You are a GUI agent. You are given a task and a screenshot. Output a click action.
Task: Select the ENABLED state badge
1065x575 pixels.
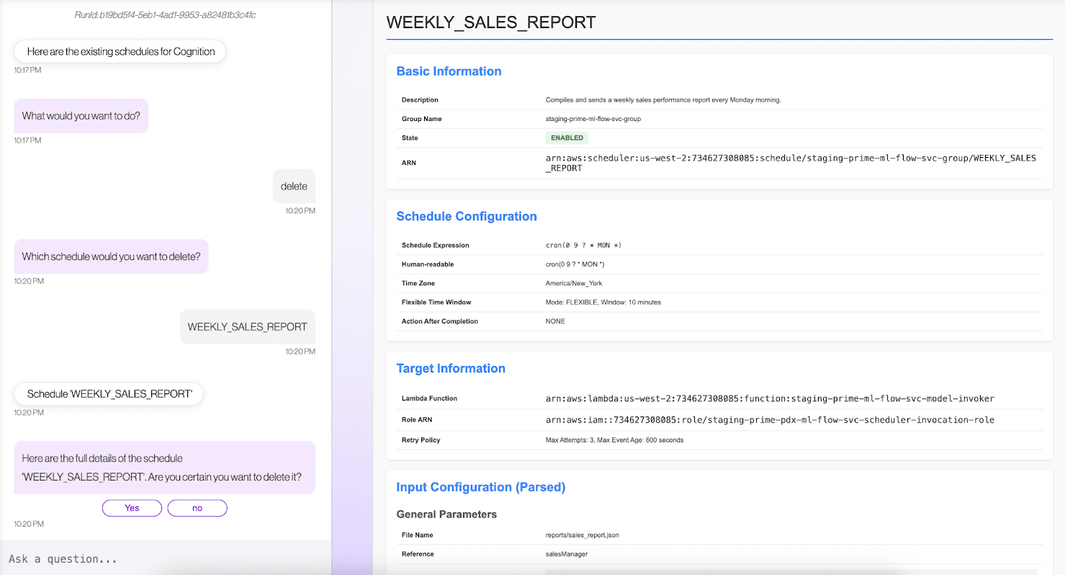tap(567, 138)
